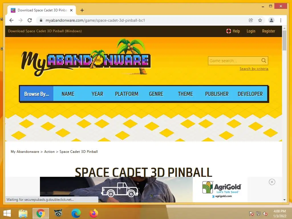Click the Register link
Screen dimensions: 292x219
(x=269, y=31)
